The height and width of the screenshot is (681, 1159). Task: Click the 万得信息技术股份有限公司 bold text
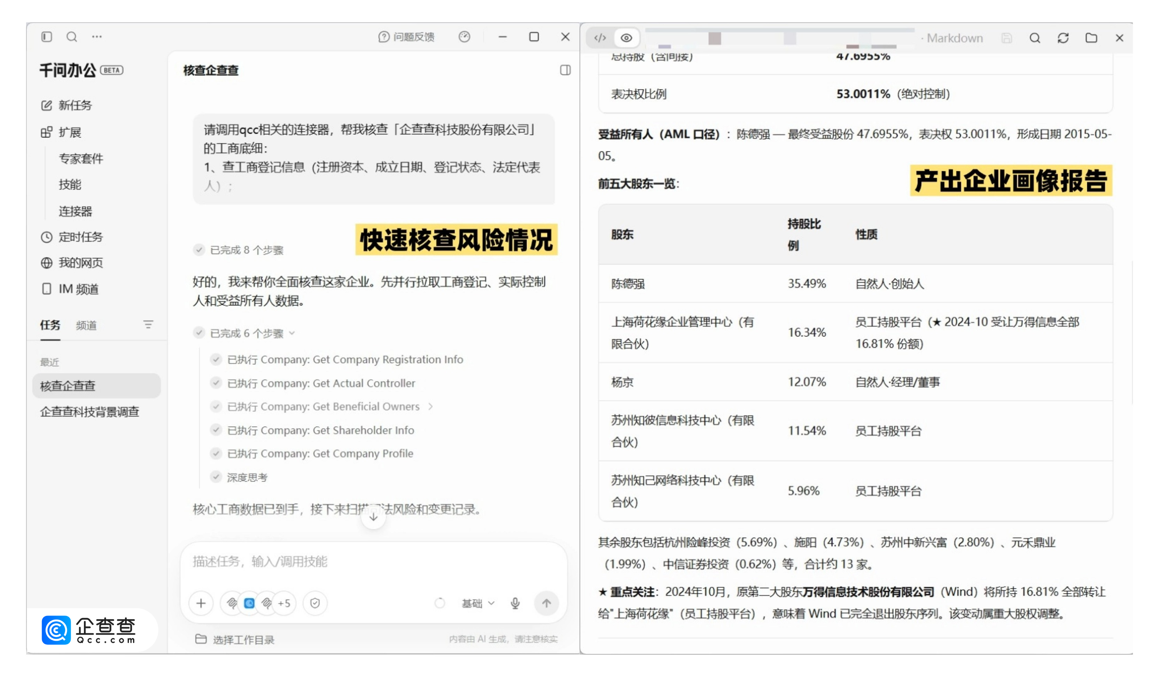point(868,592)
